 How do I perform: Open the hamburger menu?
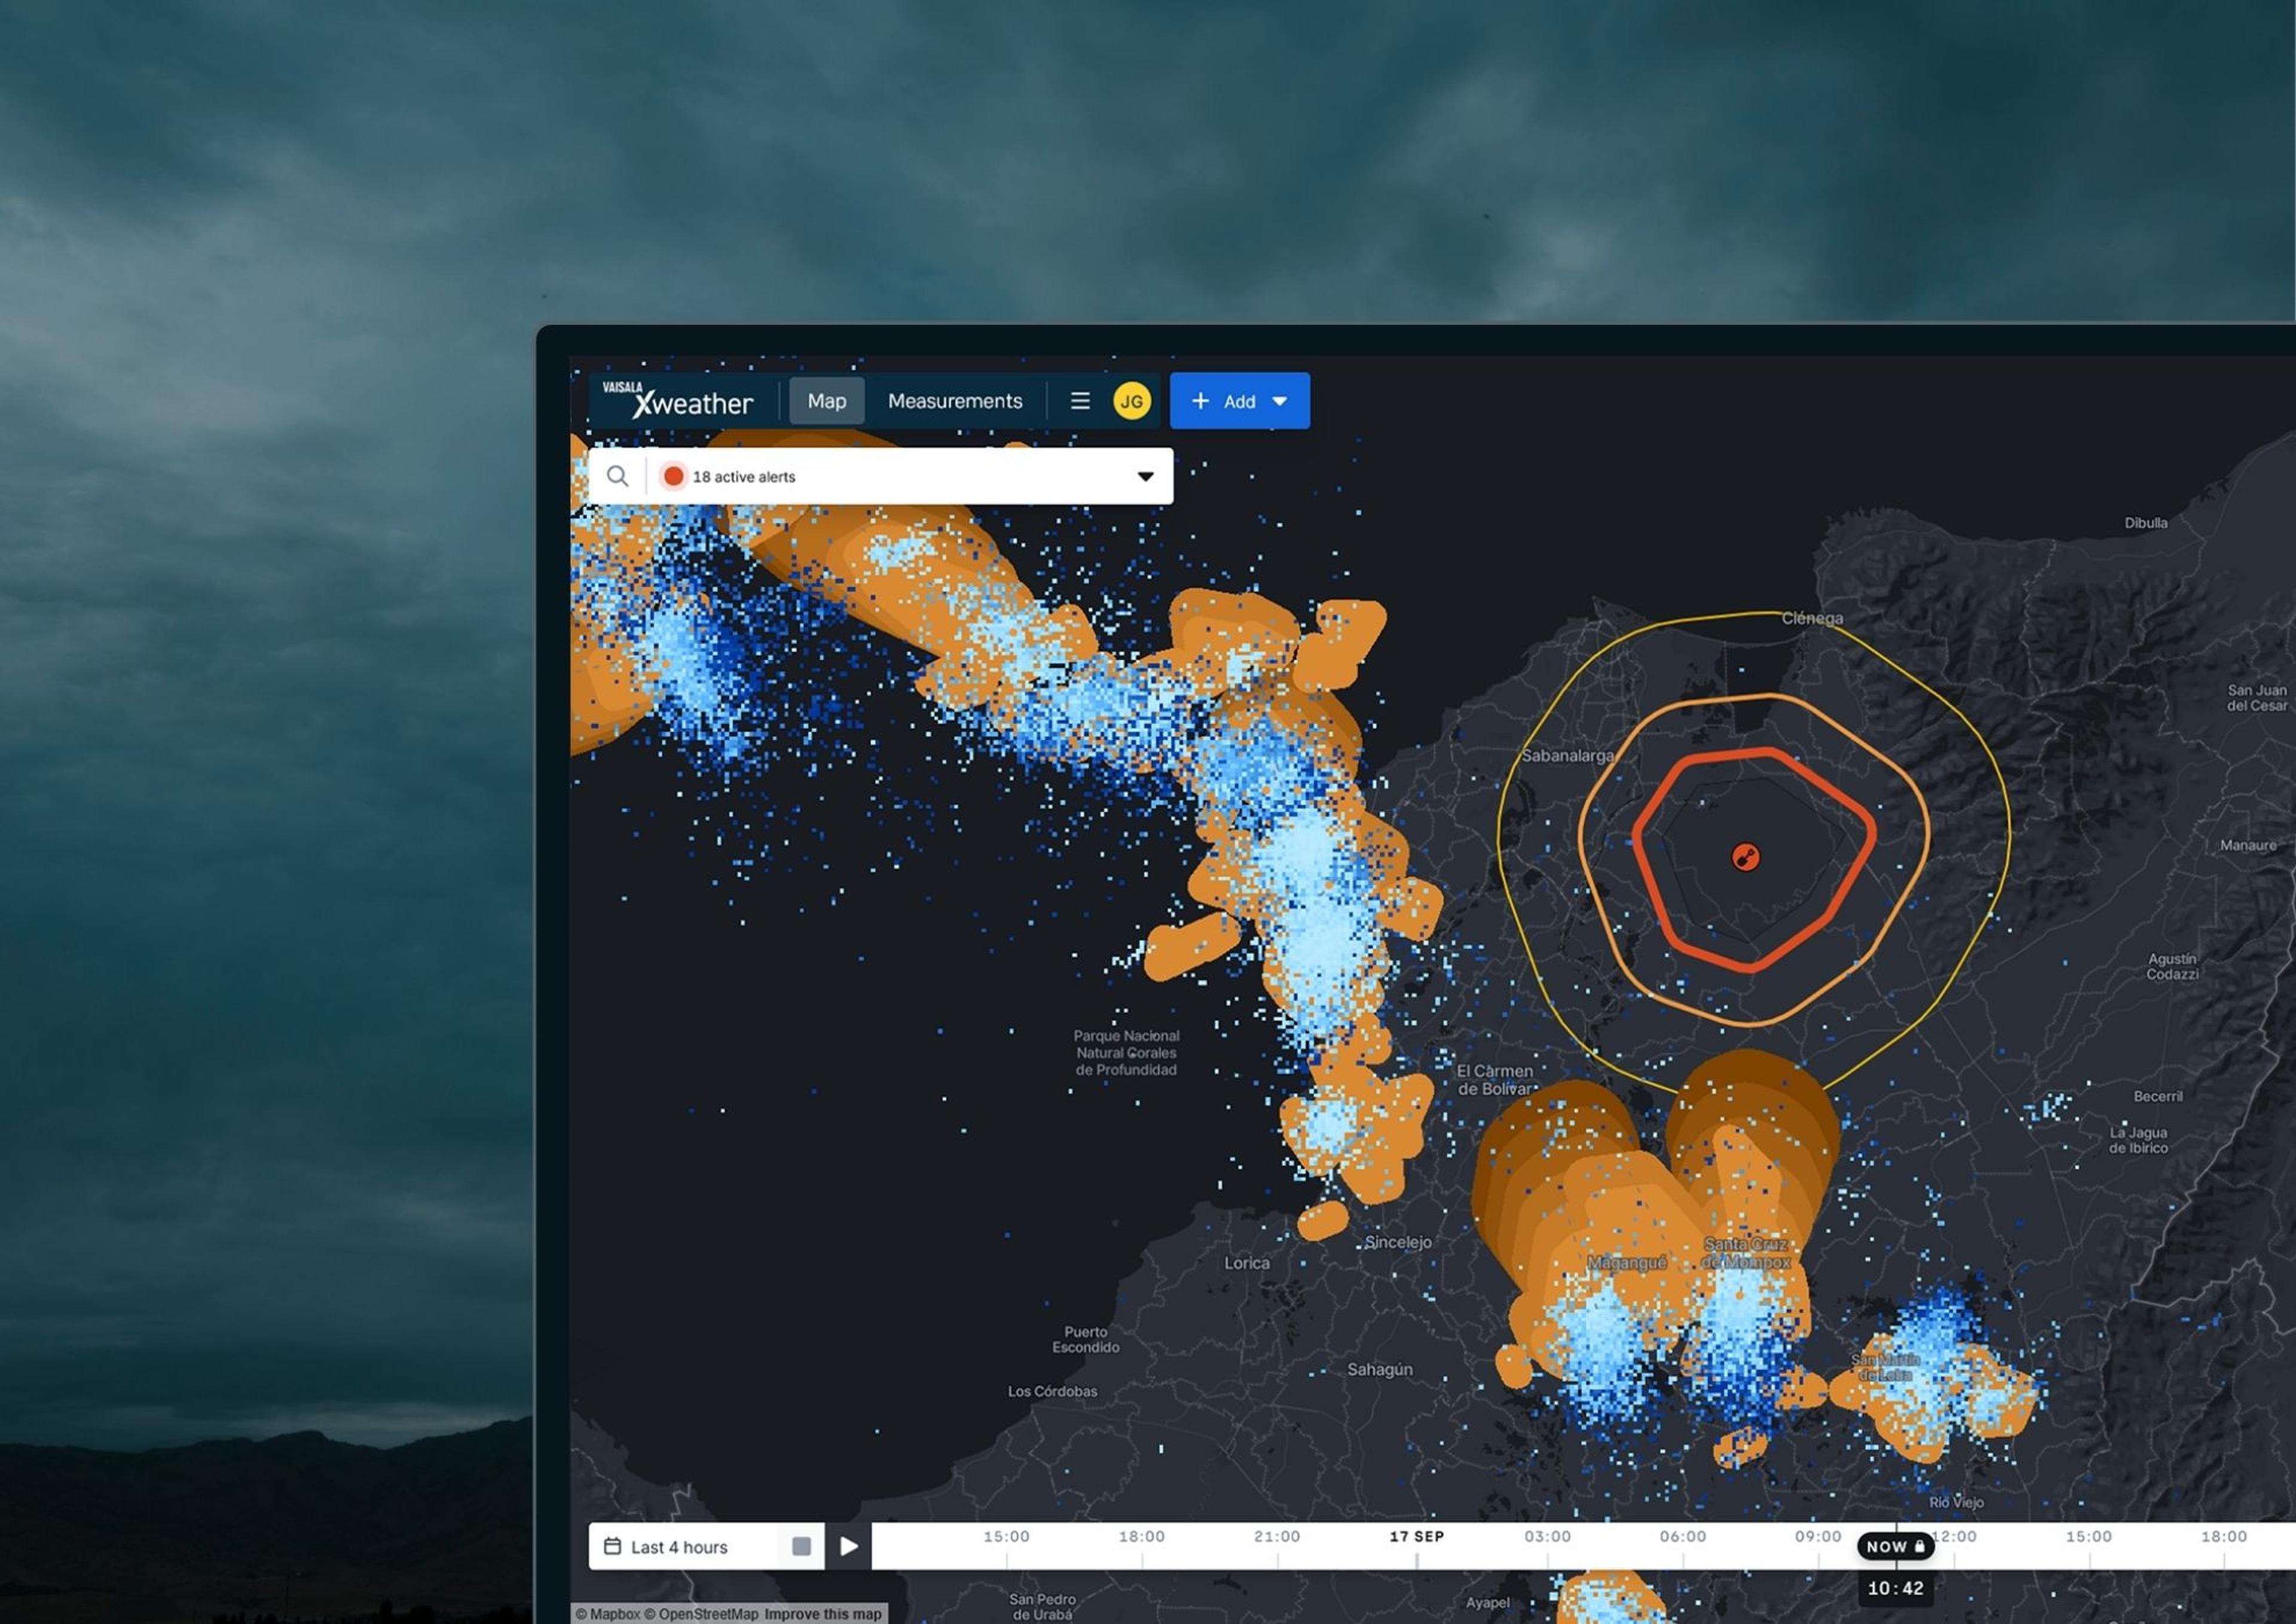[1080, 400]
